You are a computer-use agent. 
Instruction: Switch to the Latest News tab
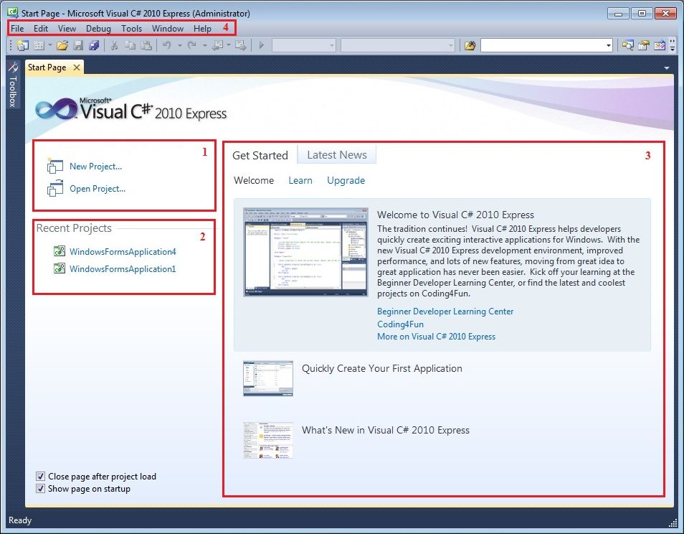point(336,155)
